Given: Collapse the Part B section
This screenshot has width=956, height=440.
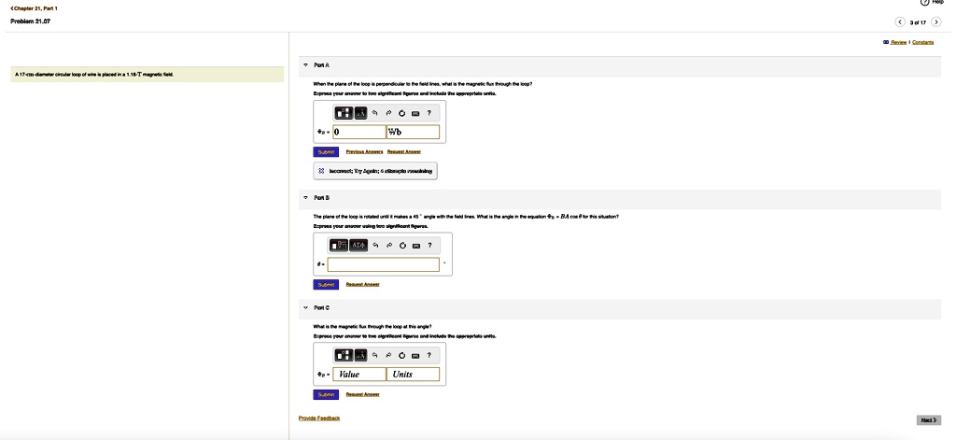Looking at the screenshot, I should pyautogui.click(x=305, y=198).
